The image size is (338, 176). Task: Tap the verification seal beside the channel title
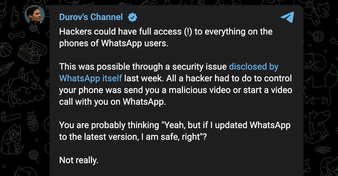click(132, 17)
